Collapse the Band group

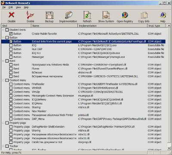coord(3,61)
